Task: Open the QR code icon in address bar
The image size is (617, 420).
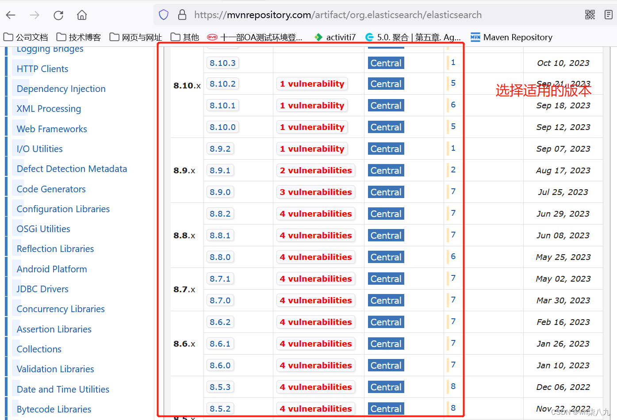Action: point(590,15)
